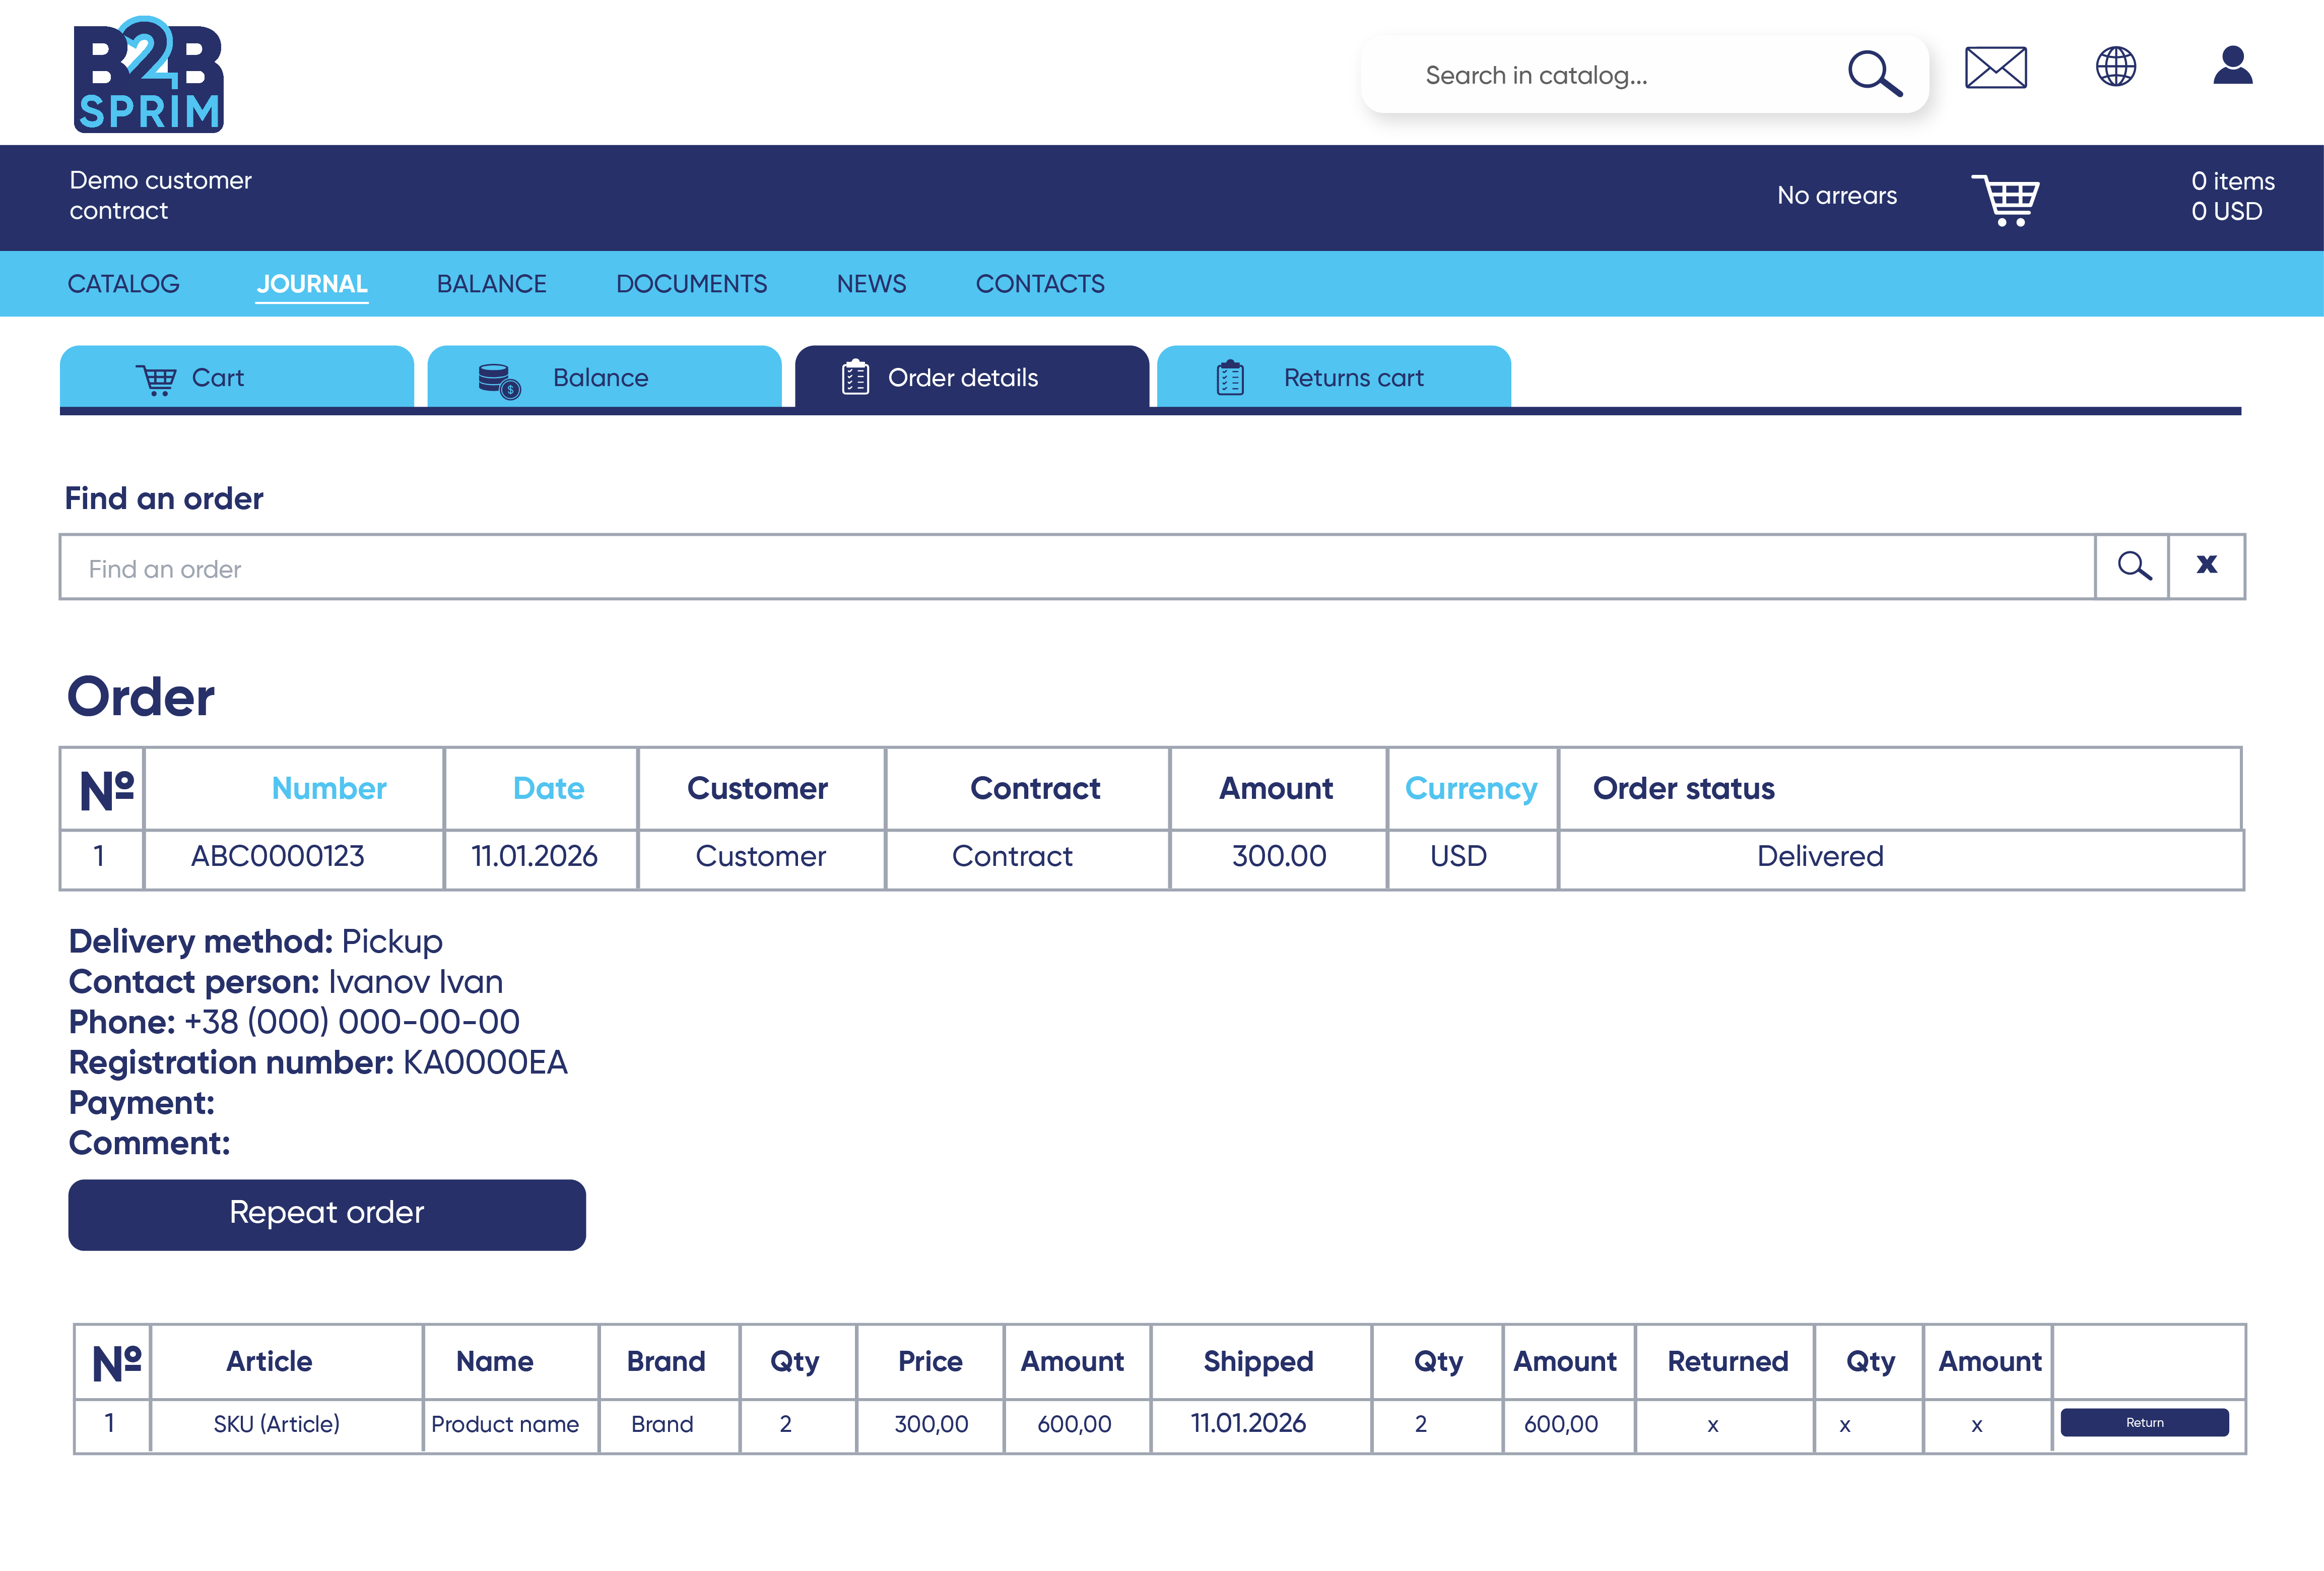The image size is (2324, 1571).
Task: Click the coins icon on Balance tab
Action: [499, 380]
